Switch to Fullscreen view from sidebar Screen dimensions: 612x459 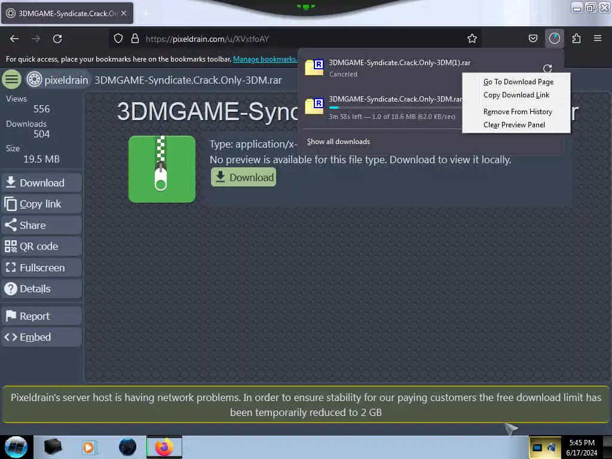(42, 268)
